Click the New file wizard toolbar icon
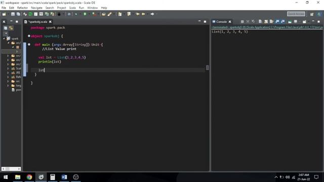 point(4,14)
